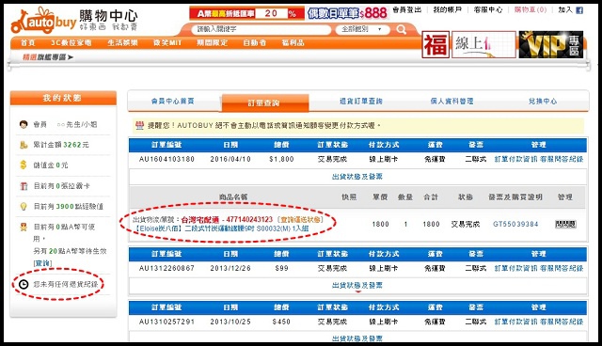602x346 pixels.
Task: Click 客服問答紀錄 for order AU1310257291
Action: pos(562,322)
